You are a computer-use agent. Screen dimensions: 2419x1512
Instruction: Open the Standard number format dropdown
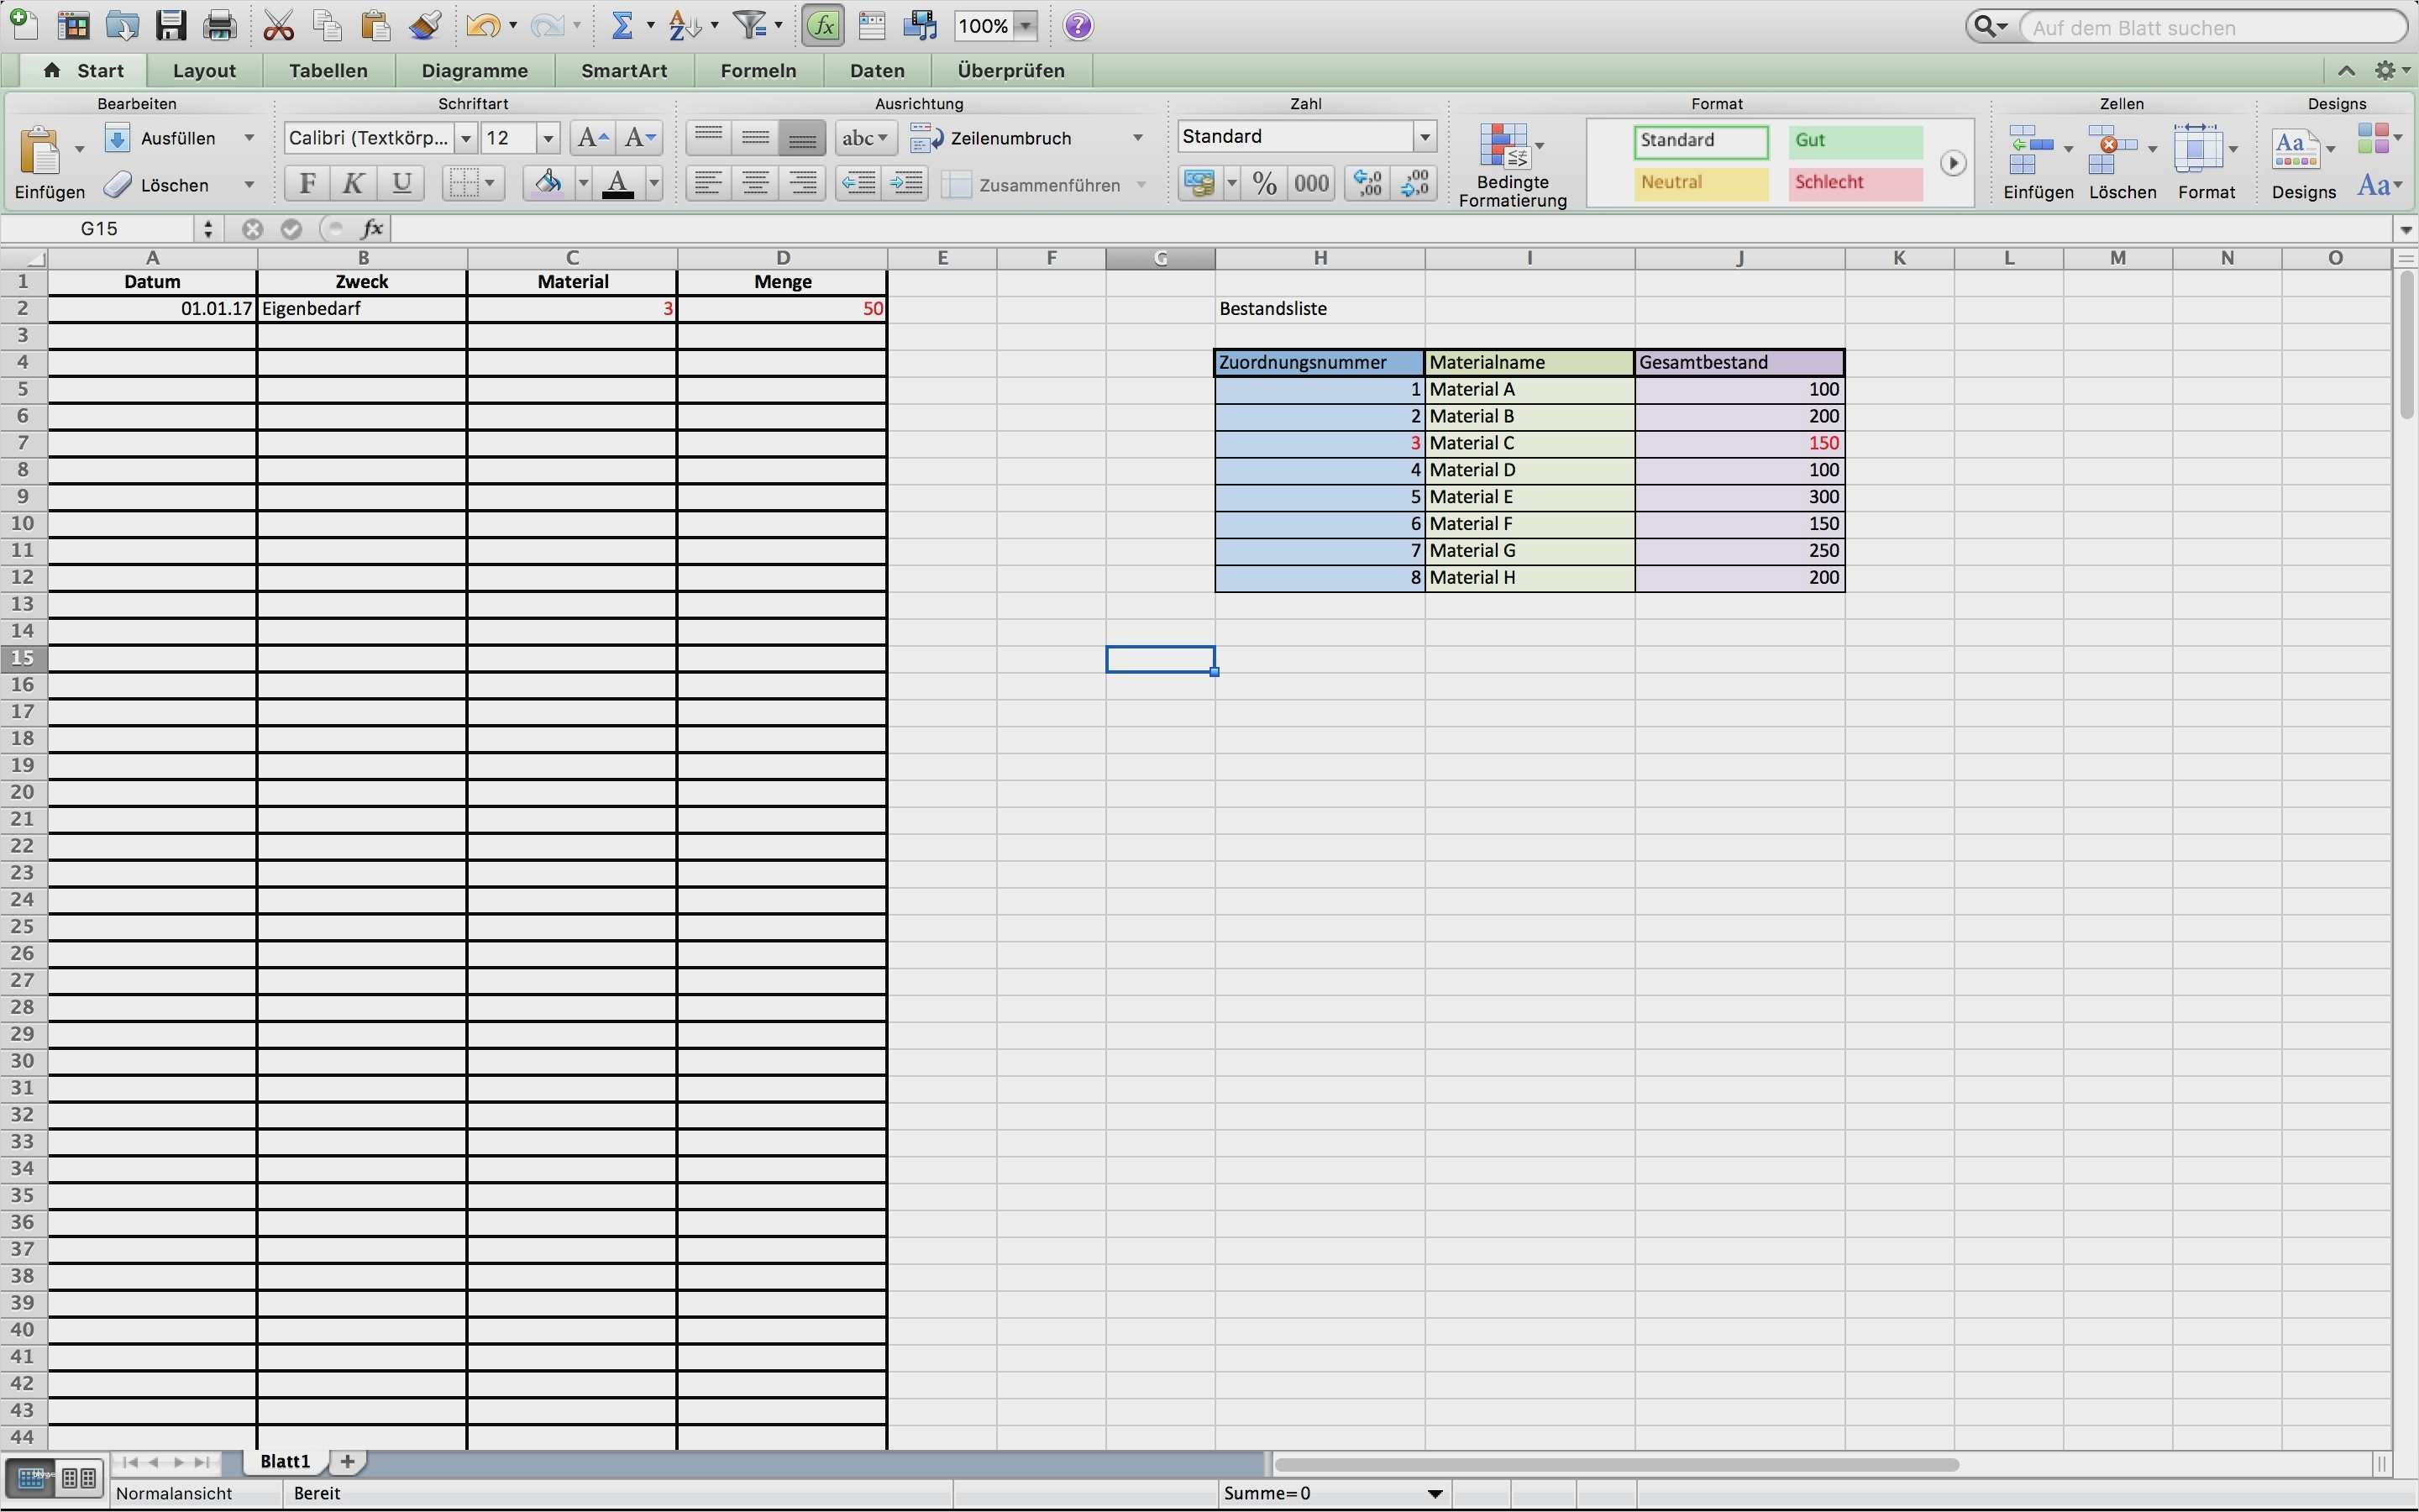click(x=1424, y=136)
